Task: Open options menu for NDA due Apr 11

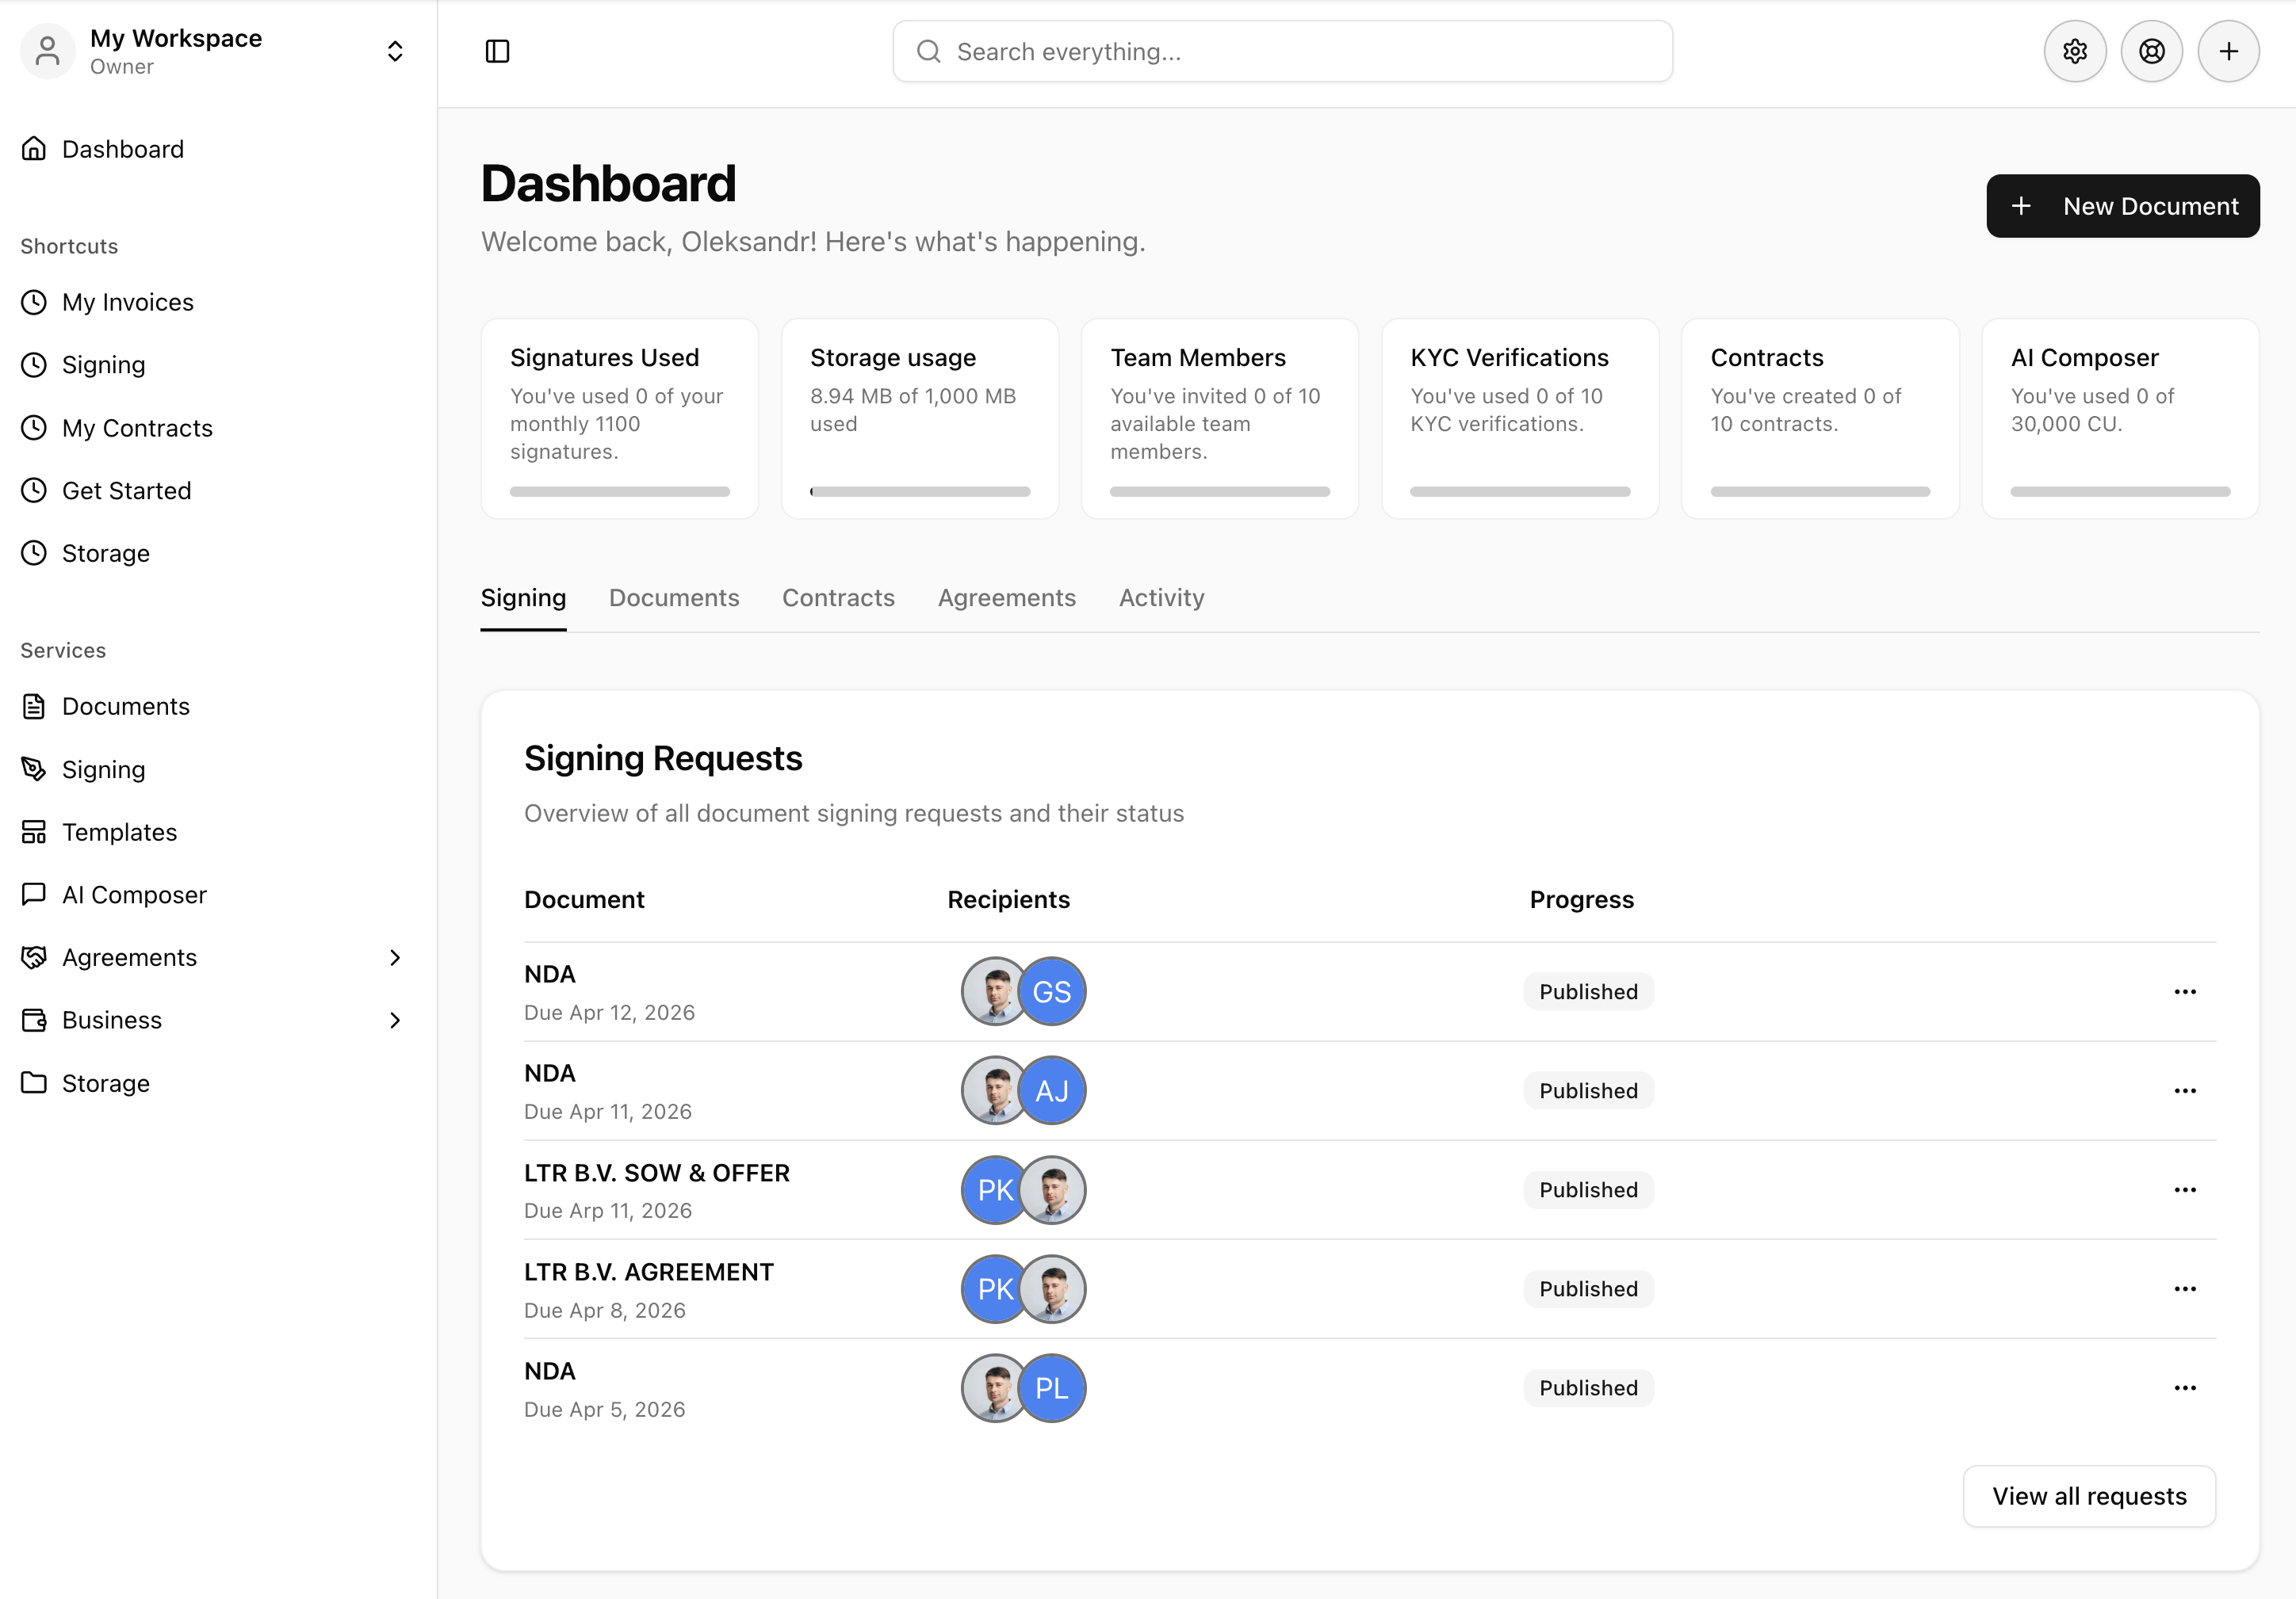Action: pyautogui.click(x=2185, y=1090)
